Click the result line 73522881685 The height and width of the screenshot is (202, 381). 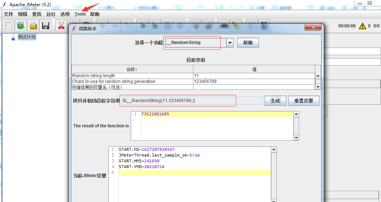tap(155, 114)
